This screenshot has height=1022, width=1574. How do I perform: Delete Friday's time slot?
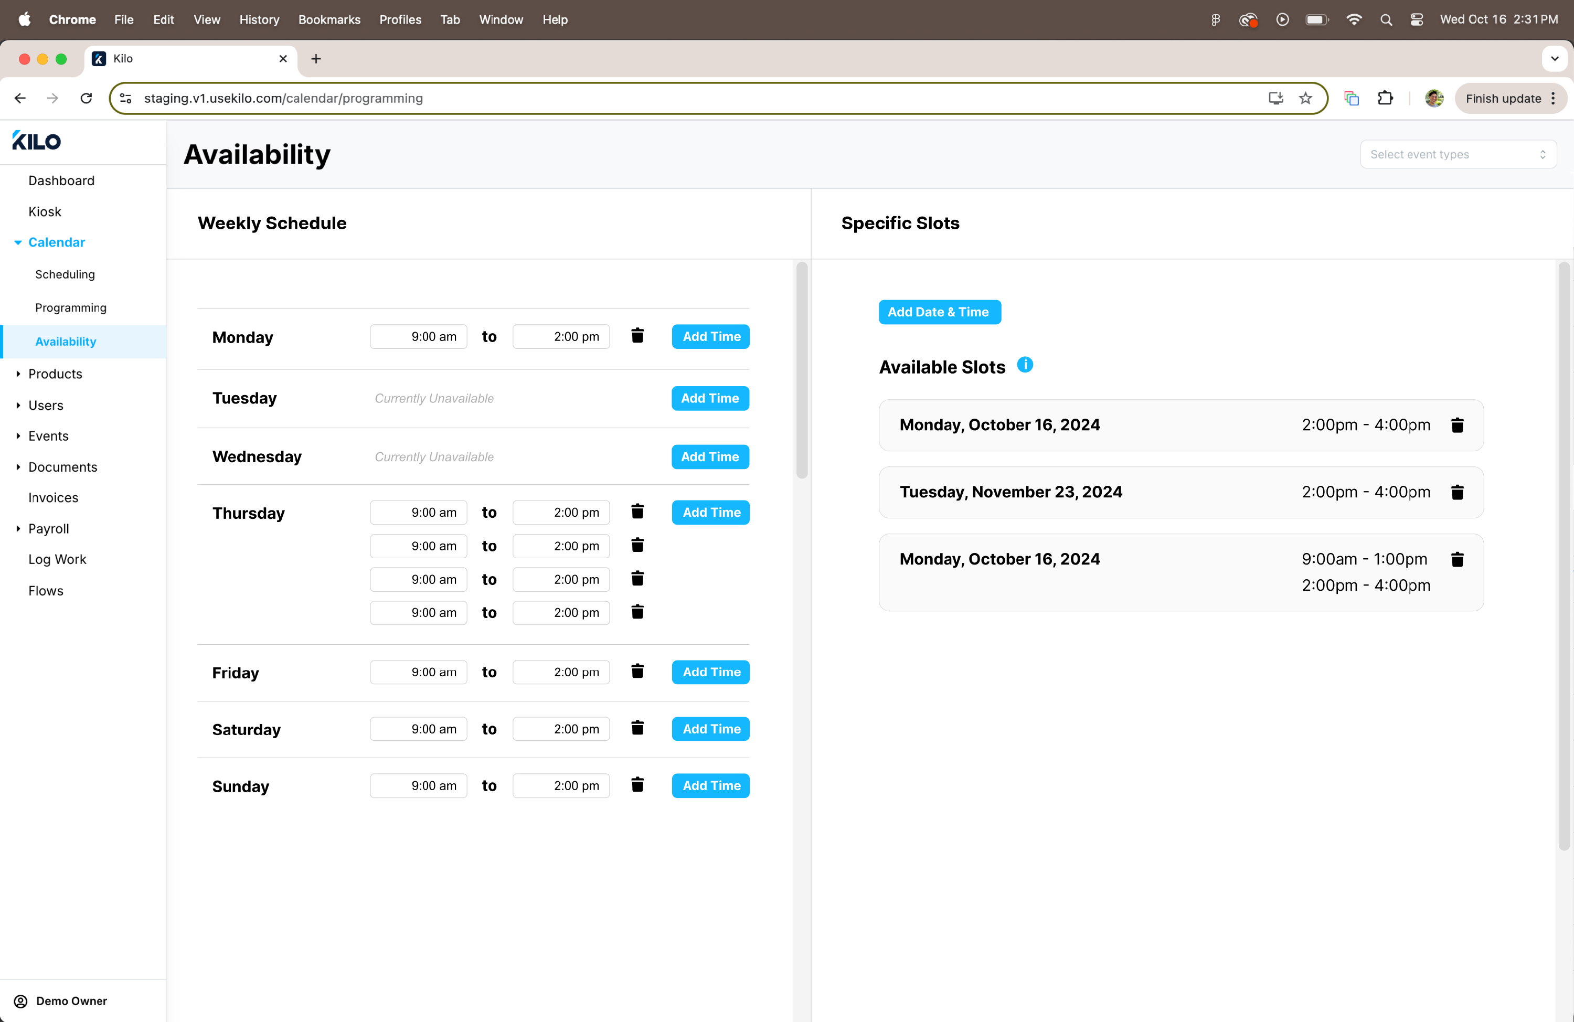pyautogui.click(x=637, y=672)
